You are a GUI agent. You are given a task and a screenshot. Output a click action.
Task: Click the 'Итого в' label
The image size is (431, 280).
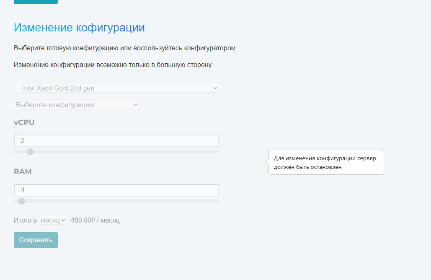[25, 220]
